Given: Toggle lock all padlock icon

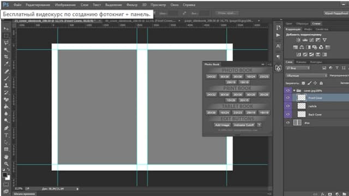Looking at the screenshot, I should [321, 83].
